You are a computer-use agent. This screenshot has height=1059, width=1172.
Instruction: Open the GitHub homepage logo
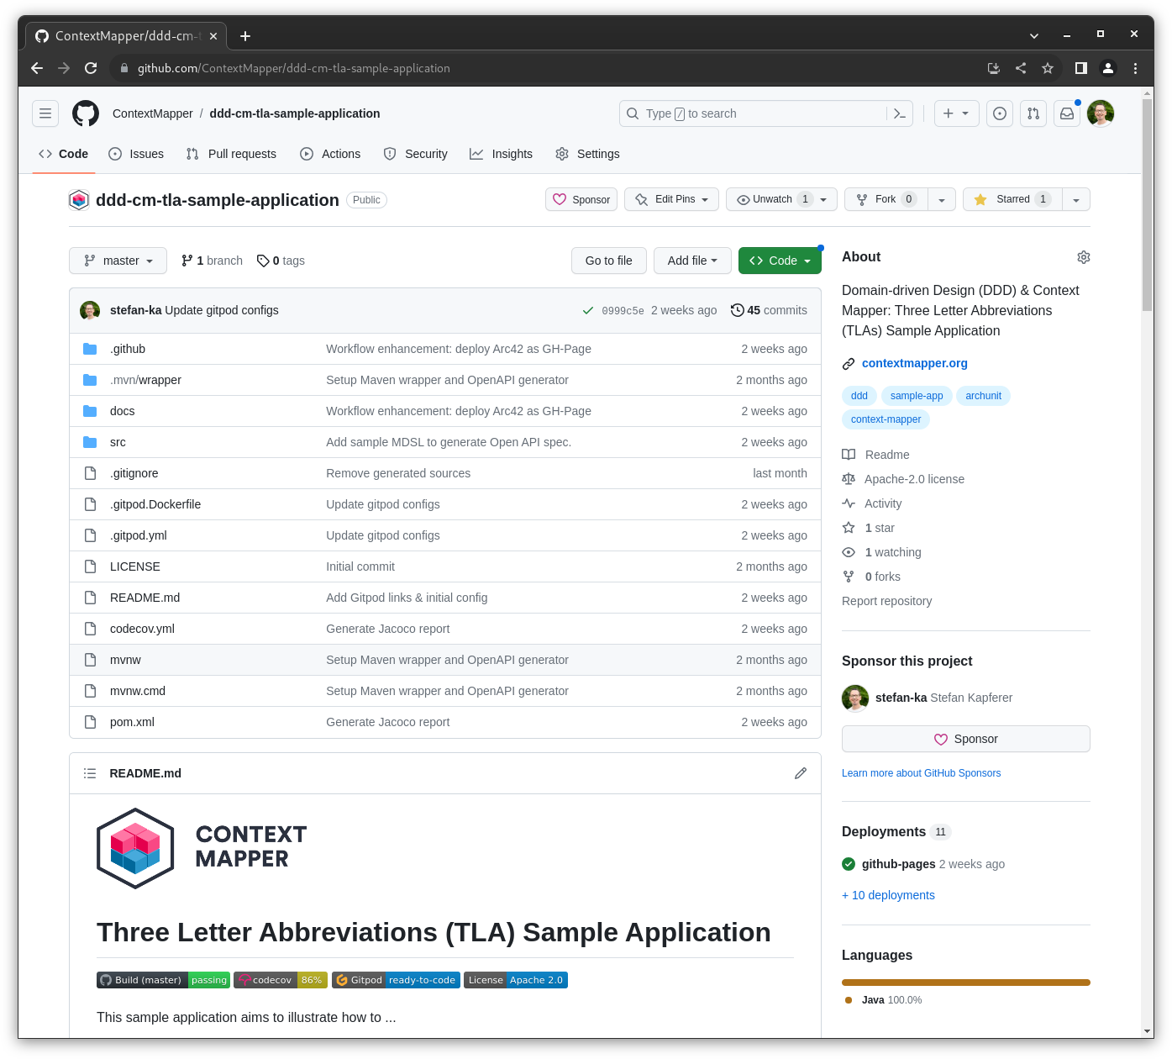(x=86, y=113)
